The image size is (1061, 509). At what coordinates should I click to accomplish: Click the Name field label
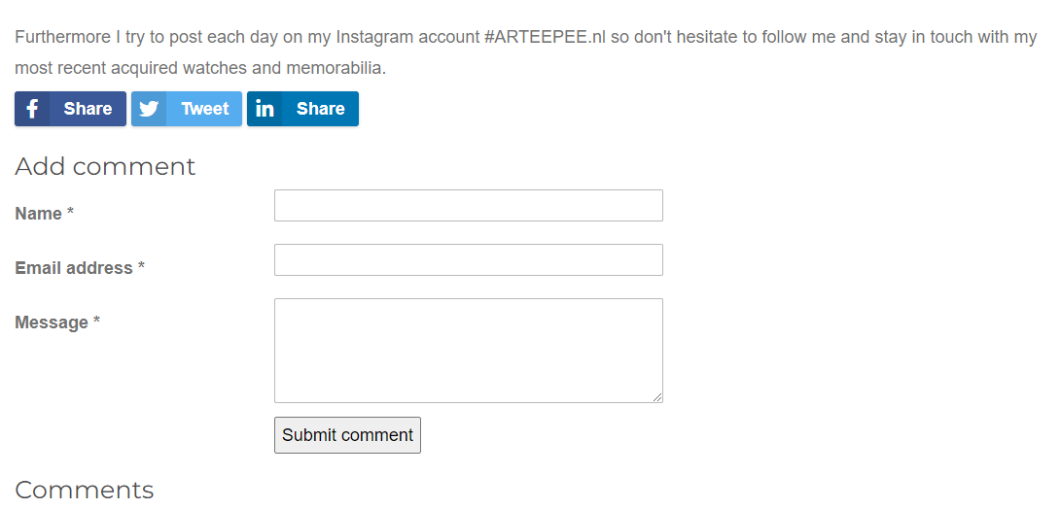coord(39,214)
